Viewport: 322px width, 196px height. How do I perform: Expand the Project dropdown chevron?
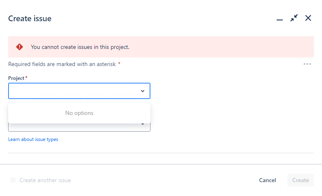pyautogui.click(x=143, y=91)
